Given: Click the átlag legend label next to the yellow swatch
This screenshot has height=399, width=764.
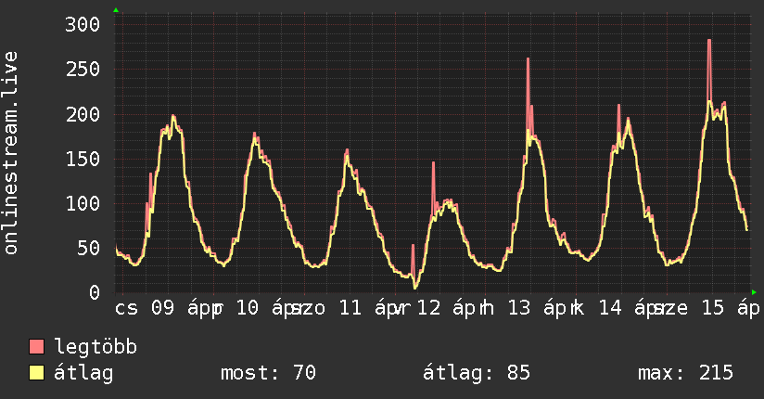Looking at the screenshot, I should pyautogui.click(x=83, y=374).
